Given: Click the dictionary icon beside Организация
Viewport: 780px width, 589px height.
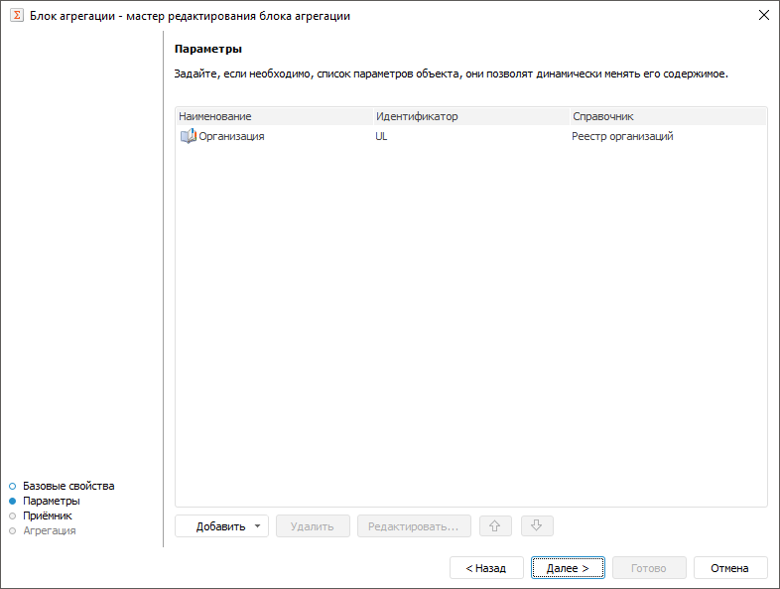Looking at the screenshot, I should [x=188, y=136].
